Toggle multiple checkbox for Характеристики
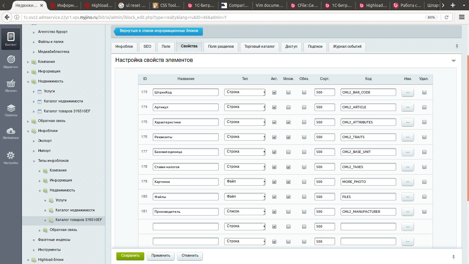Viewport: 469px width, 264px height. click(x=288, y=122)
